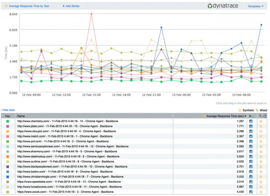Click synthetic type icon in zoosk.com row
Screen dimensions: 270x196
click(x=261, y=191)
